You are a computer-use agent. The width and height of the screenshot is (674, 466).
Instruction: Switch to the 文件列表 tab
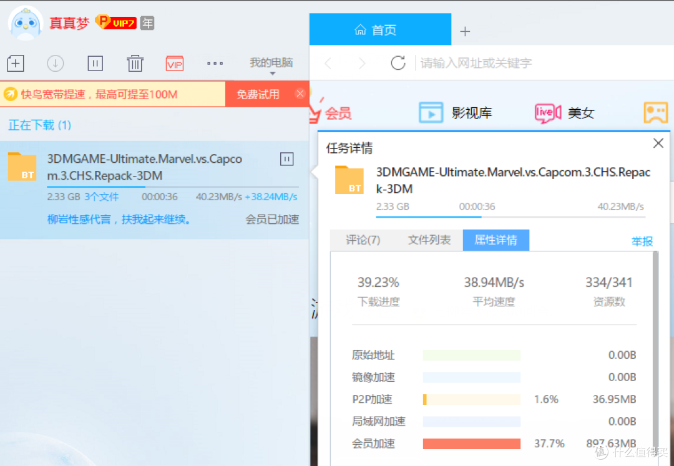429,240
